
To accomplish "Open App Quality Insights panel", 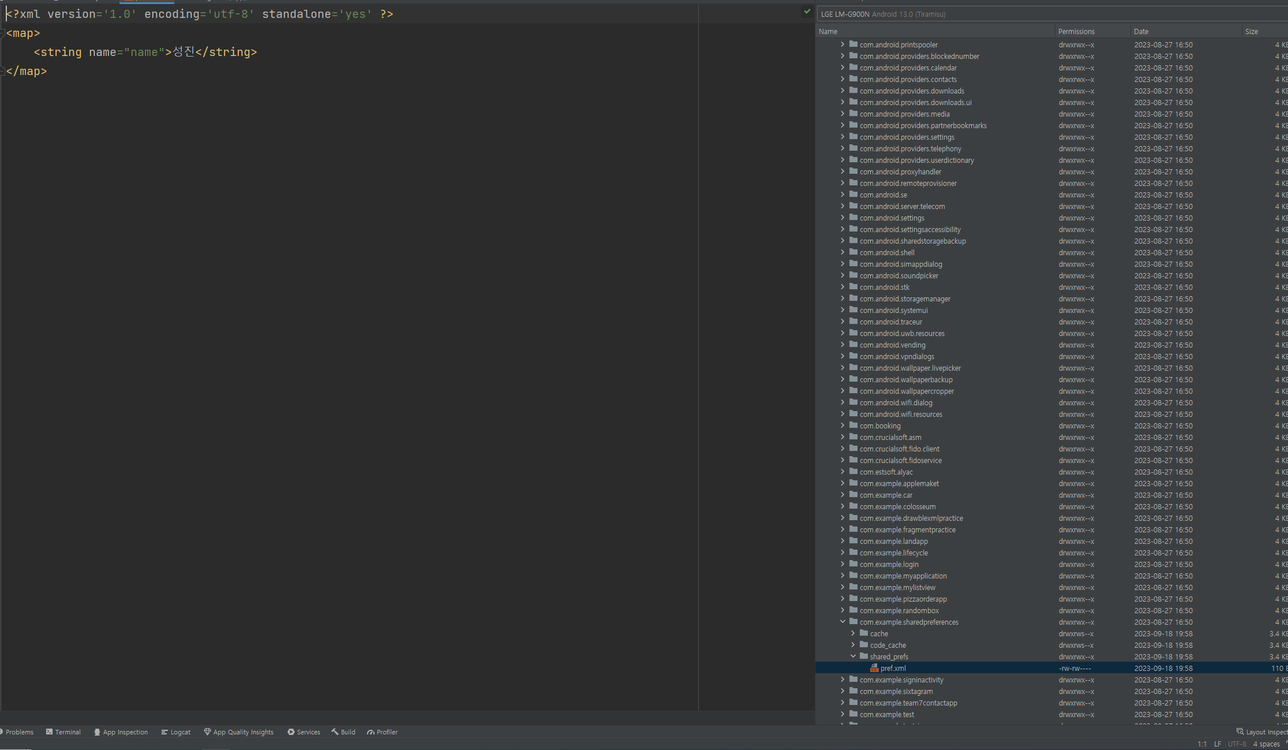I will pos(238,732).
